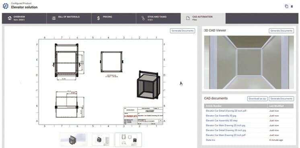Select the third multi-view drawing thumbnail

[x=128, y=140]
